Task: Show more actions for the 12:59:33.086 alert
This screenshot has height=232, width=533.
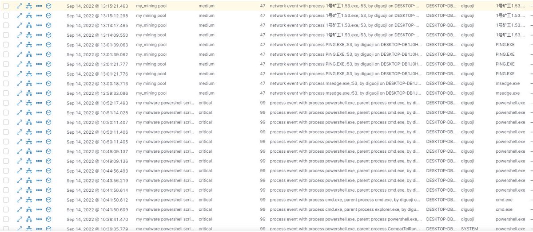Action: [x=39, y=93]
